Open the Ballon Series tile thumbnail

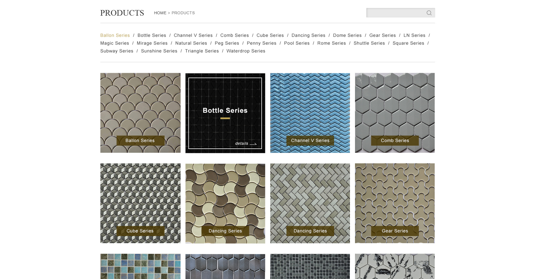140,113
